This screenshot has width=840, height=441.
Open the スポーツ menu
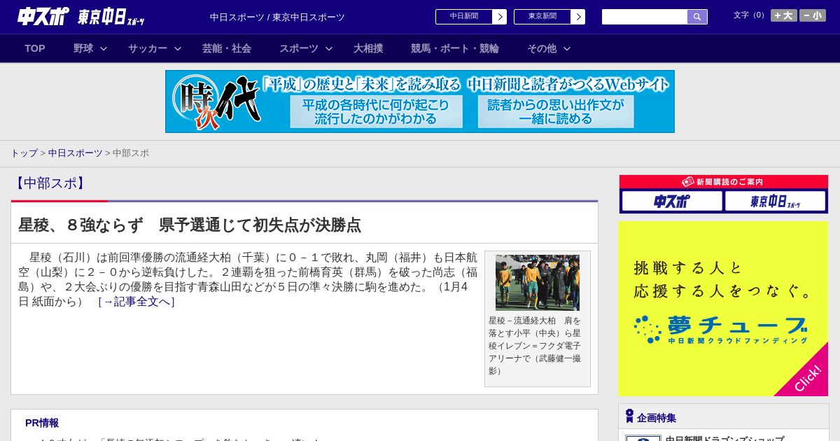[x=299, y=48]
